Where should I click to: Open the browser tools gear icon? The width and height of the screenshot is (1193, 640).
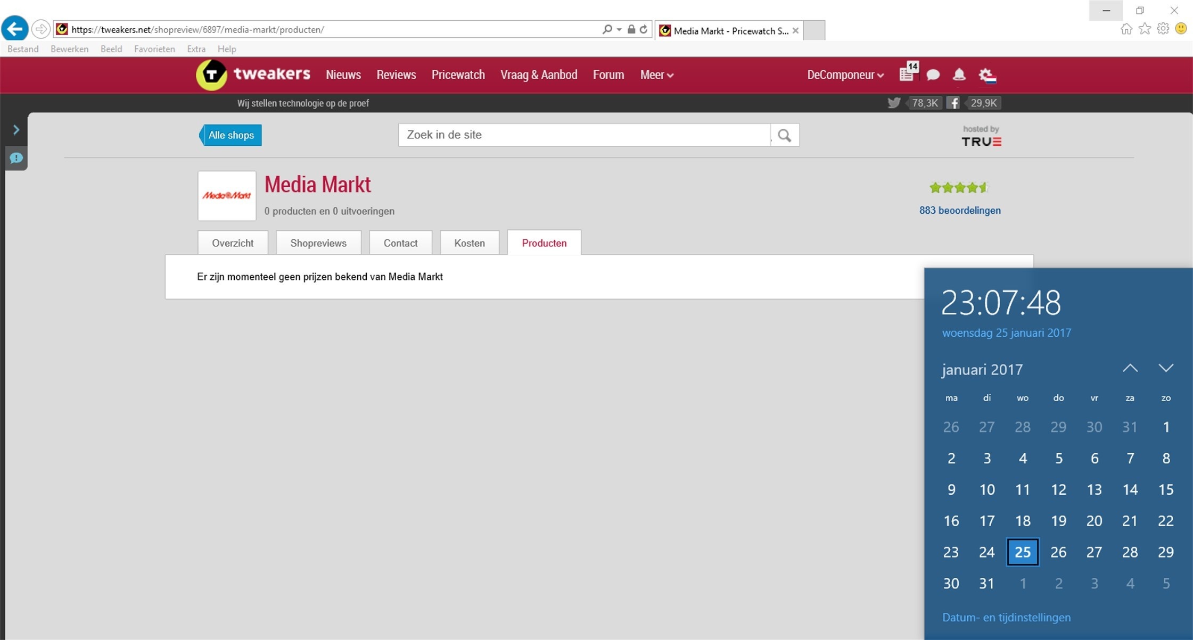coord(1163,29)
